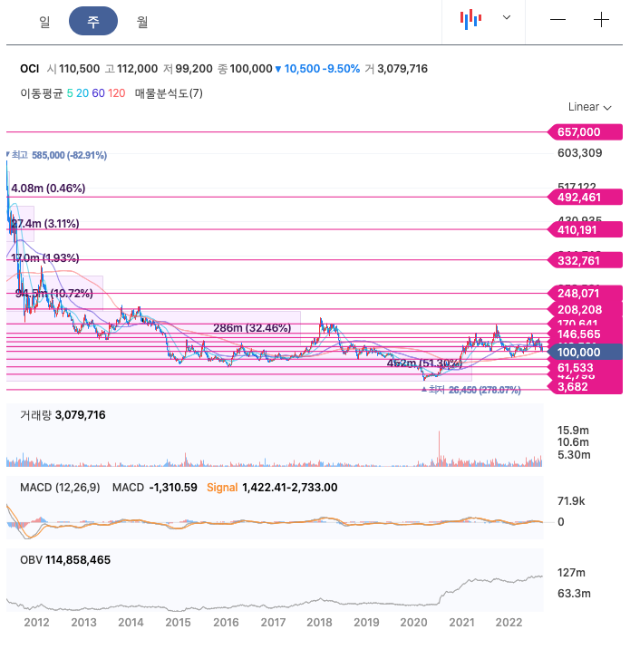Viewport: 630px width, 649px height.
Task: Zoom out with the minus icon
Action: 557,19
